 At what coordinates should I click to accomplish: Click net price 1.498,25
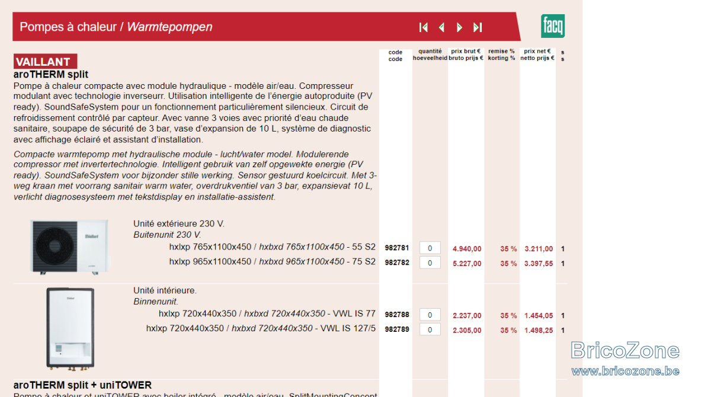tap(539, 331)
